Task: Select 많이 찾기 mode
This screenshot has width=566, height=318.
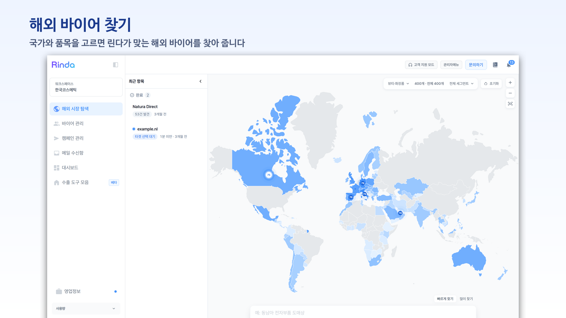Action: click(x=466, y=299)
